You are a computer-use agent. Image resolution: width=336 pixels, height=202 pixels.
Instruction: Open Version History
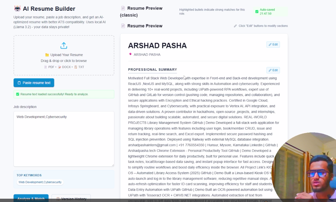tap(71, 199)
